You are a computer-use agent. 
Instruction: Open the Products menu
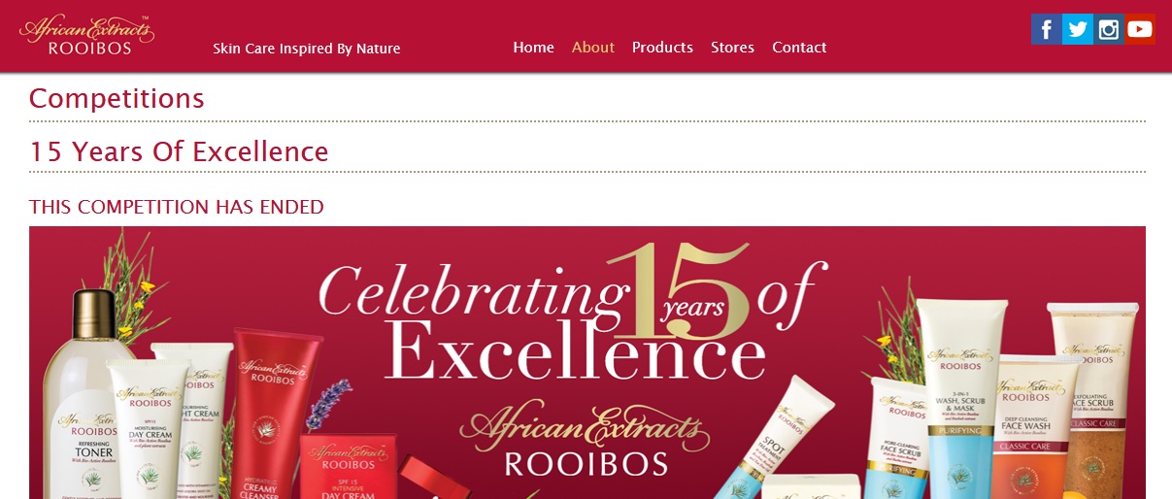pos(662,47)
